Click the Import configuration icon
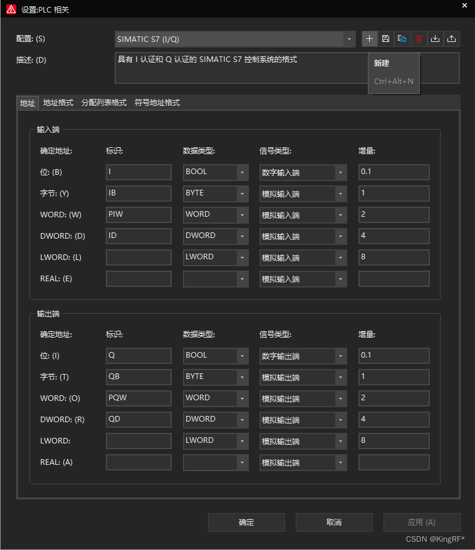Image resolution: width=475 pixels, height=550 pixels. click(435, 39)
